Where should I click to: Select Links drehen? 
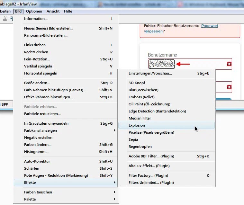click(x=66, y=45)
